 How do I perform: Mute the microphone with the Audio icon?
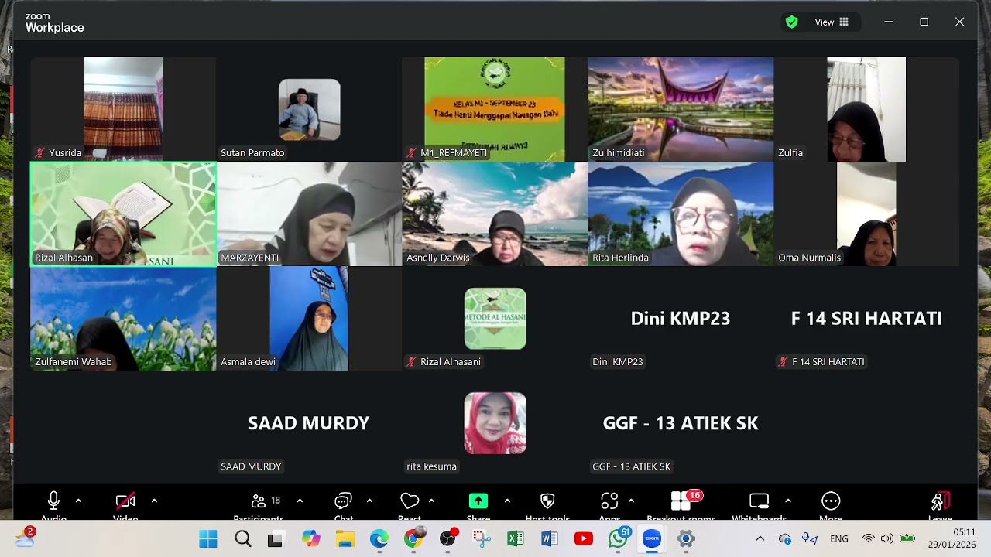(x=53, y=501)
